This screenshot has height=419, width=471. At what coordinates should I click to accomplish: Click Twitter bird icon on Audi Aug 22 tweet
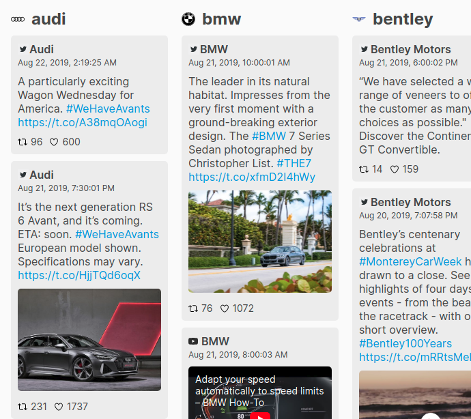coord(23,49)
